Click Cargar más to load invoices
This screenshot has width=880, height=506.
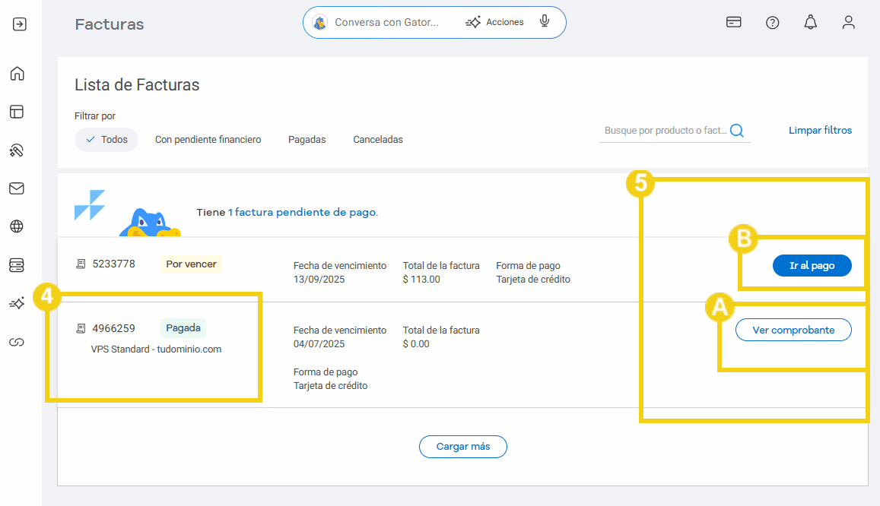coord(462,447)
